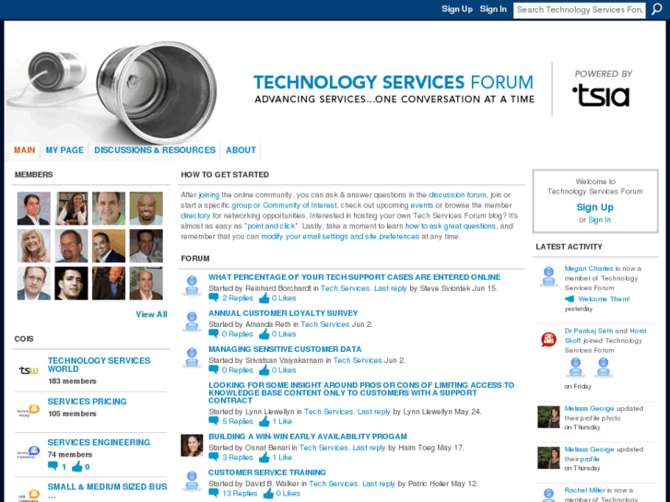Click Sign Up in top bar
The width and height of the screenshot is (670, 502).
point(457,9)
